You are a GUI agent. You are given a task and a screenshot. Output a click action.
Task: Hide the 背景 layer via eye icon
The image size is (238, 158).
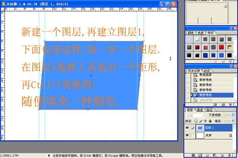187,135
